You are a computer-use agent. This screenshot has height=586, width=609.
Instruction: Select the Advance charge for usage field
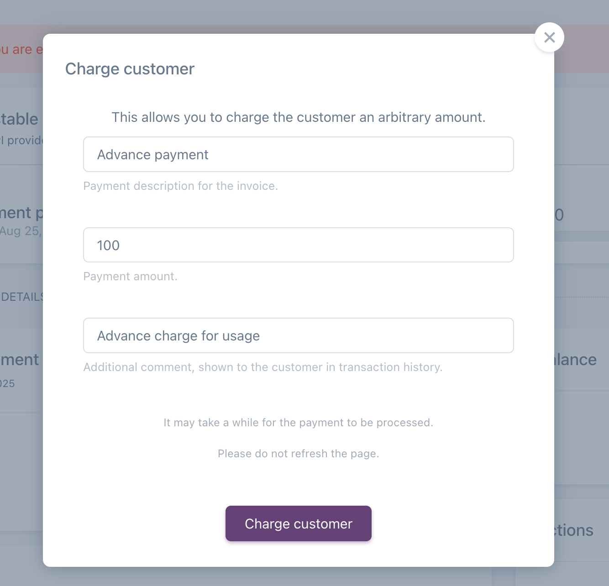point(298,336)
